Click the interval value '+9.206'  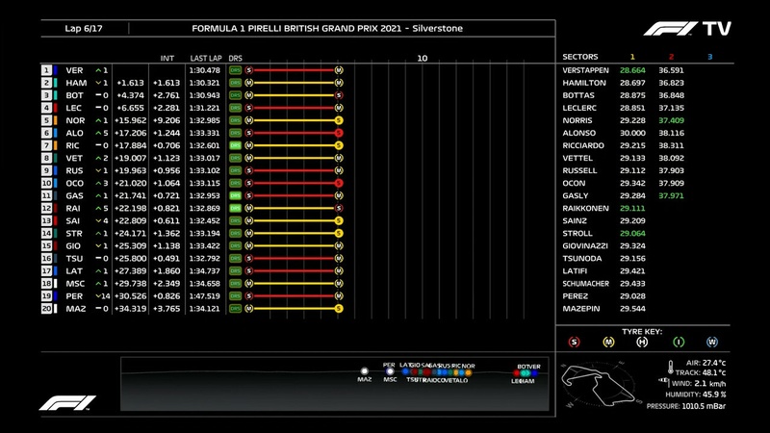pyautogui.click(x=167, y=120)
